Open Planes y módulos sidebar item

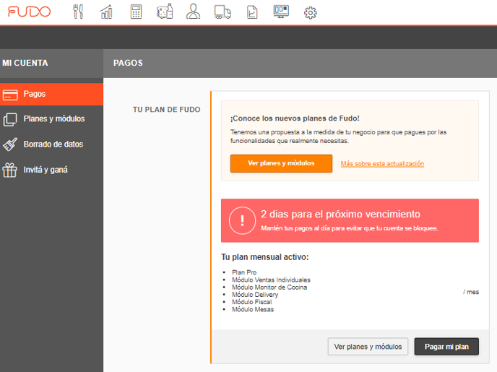pyautogui.click(x=51, y=119)
